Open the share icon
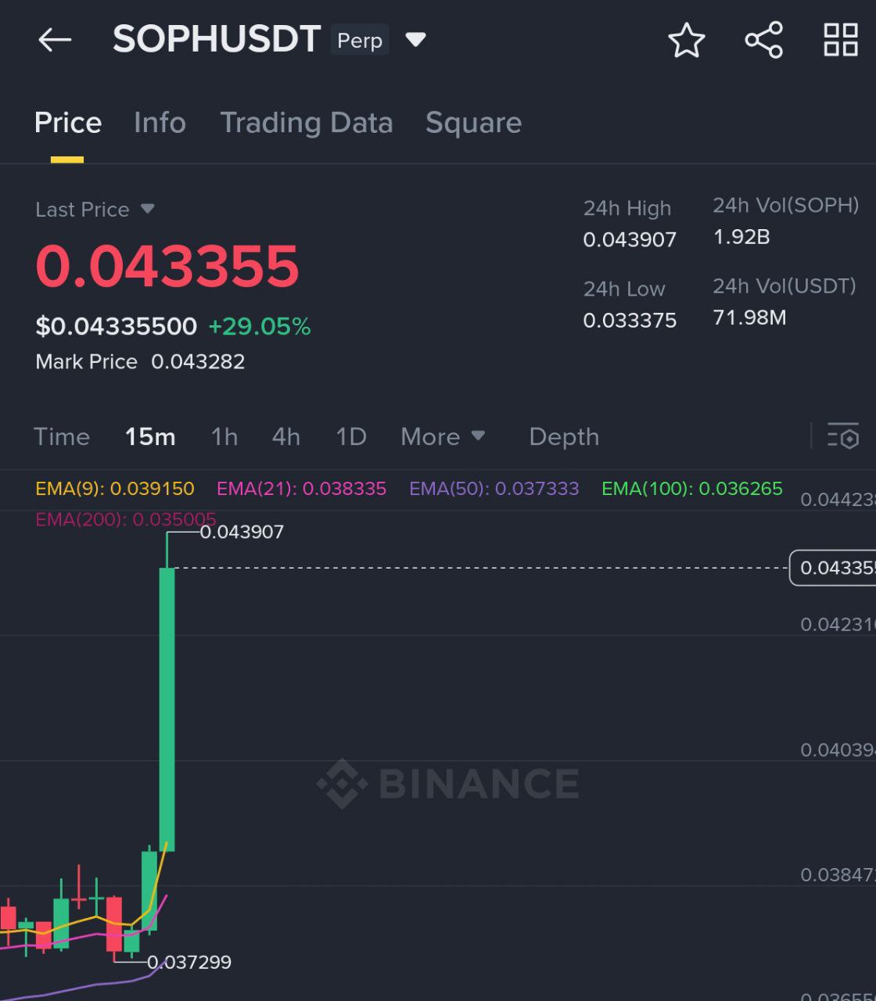This screenshot has width=876, height=1001. point(764,40)
